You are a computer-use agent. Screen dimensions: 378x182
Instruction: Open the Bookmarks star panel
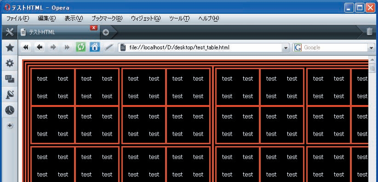click(x=10, y=47)
